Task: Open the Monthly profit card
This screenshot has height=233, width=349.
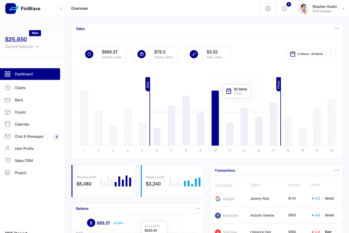Action: click(103, 181)
